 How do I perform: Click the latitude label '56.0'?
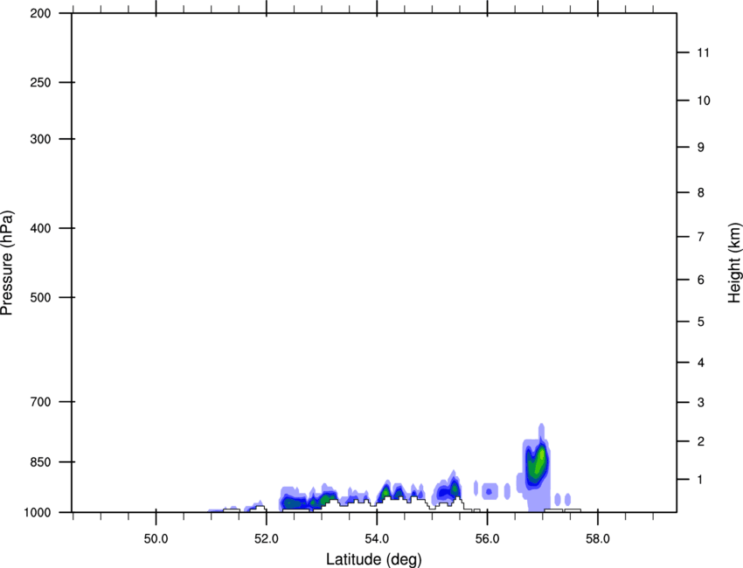click(x=487, y=539)
